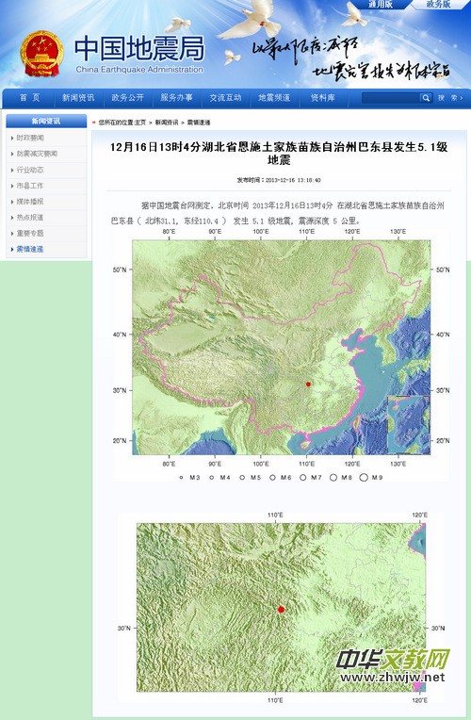Screen dimensions: 471x720
Task: Open 新闻资讯 in navigation bar
Action: (78, 98)
